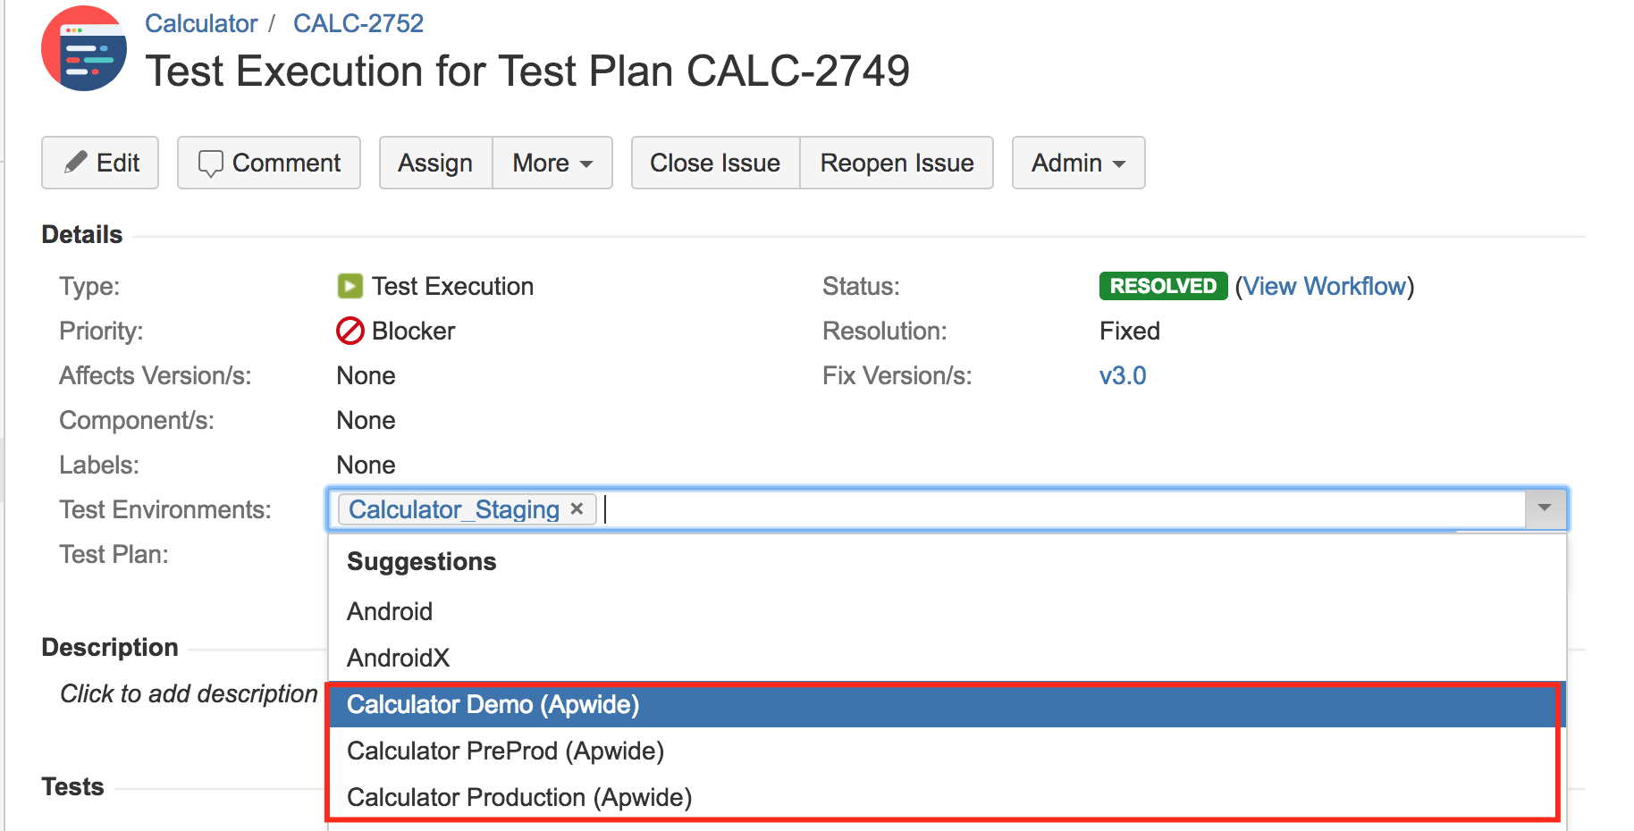The image size is (1634, 831).
Task: Click the issue title Test Execution for Test Plan
Action: point(527,71)
